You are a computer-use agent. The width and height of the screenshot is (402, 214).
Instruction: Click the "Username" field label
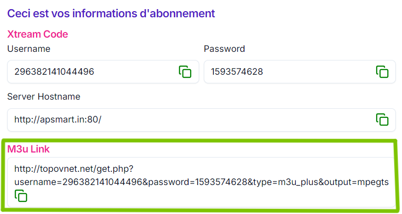click(28, 49)
